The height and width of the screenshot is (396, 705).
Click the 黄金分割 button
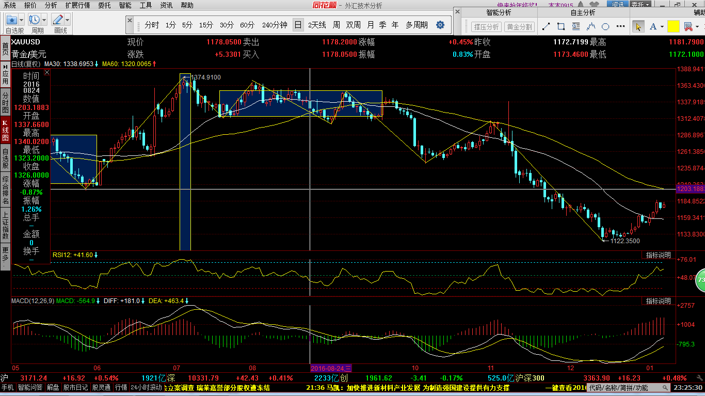pyautogui.click(x=520, y=27)
